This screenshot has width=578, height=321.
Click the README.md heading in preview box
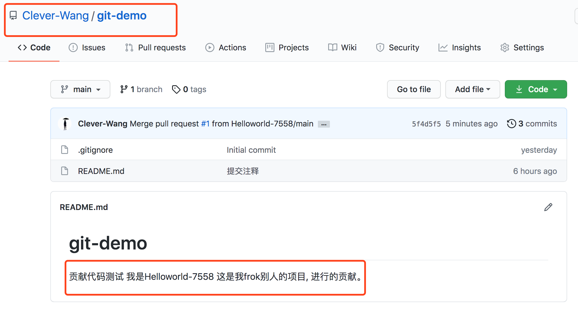tap(84, 207)
